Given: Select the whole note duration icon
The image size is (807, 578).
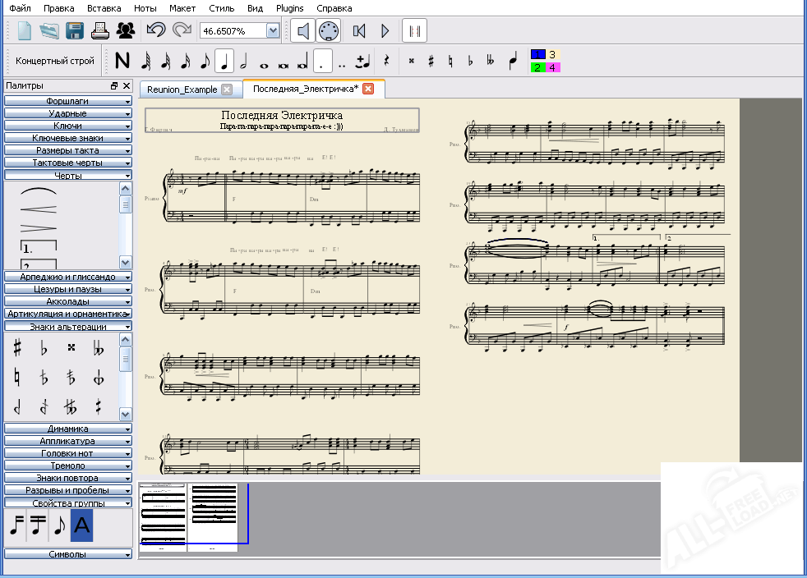Looking at the screenshot, I should click(x=264, y=62).
